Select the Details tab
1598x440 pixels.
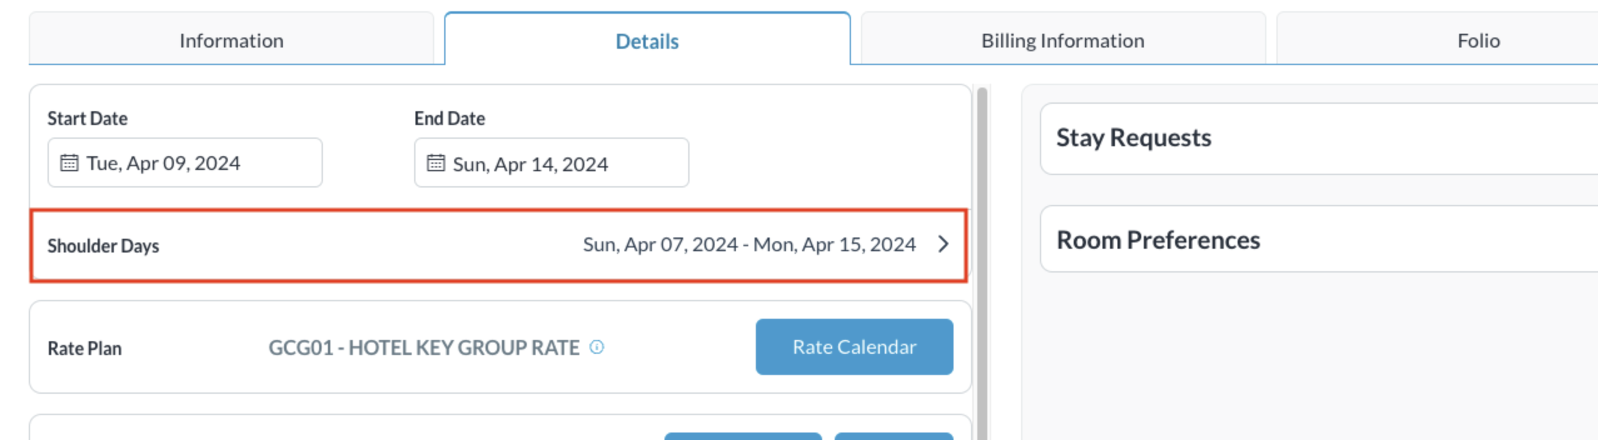(646, 39)
